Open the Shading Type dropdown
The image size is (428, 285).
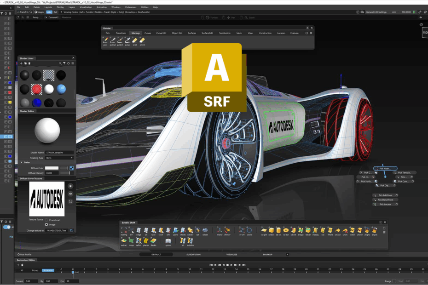59,158
